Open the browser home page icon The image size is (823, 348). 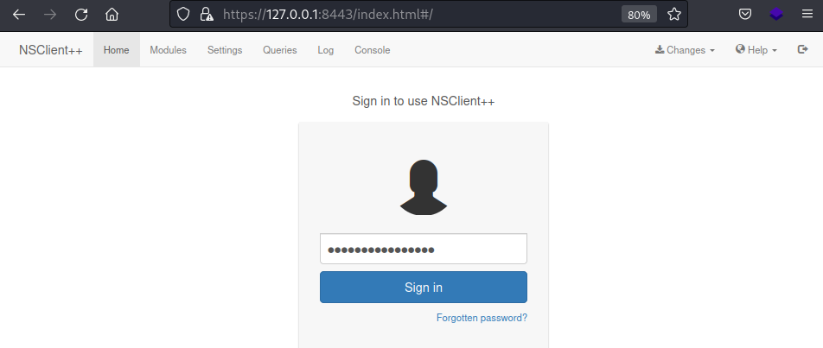112,14
